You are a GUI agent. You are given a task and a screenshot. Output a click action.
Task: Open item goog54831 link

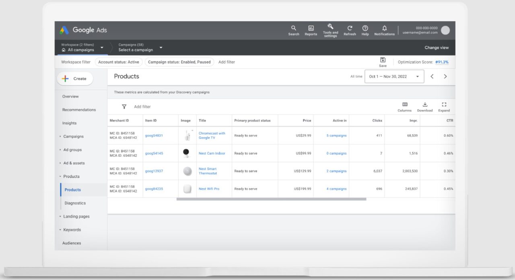point(154,136)
